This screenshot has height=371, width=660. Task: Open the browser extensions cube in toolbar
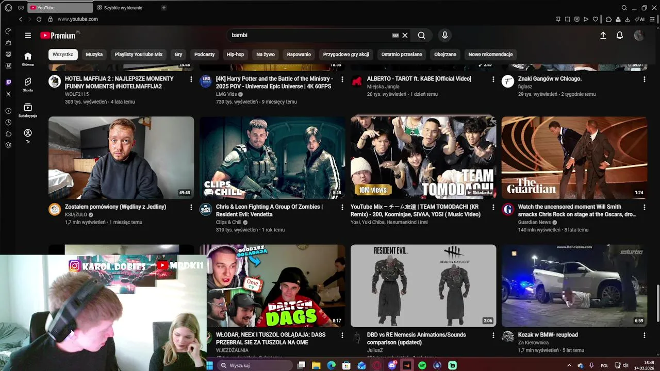click(608, 19)
